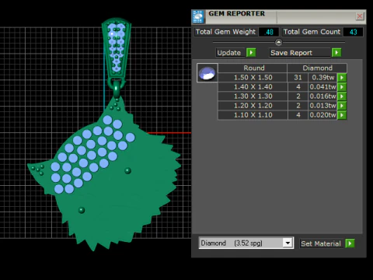
Task: Click the Total Gem Weight value .48
Action: (x=269, y=32)
